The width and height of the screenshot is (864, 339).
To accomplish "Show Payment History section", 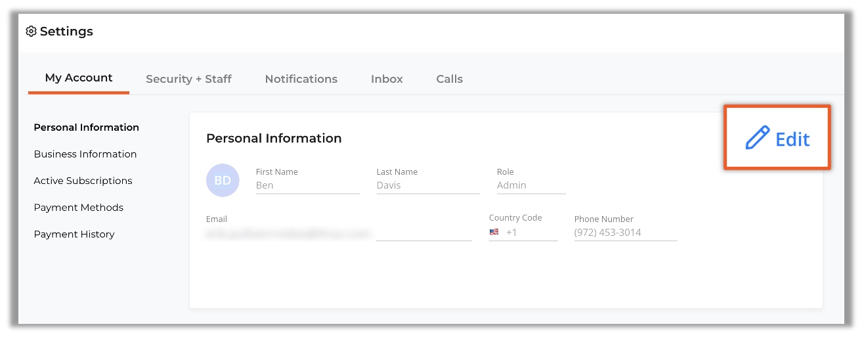I will [74, 235].
